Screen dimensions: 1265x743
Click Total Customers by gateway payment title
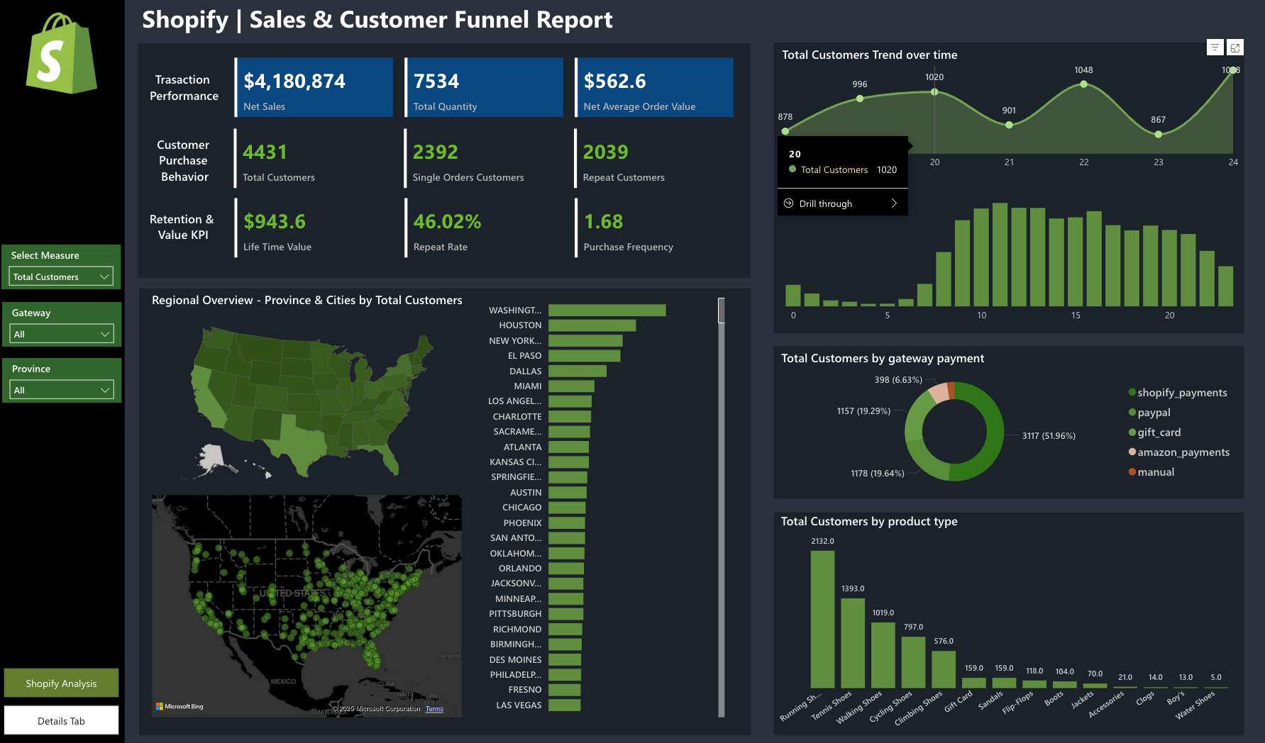pyautogui.click(x=883, y=359)
